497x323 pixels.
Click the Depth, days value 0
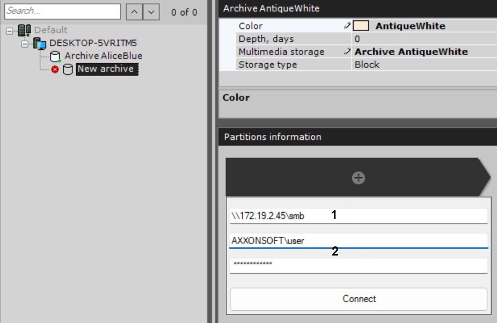[x=357, y=39]
